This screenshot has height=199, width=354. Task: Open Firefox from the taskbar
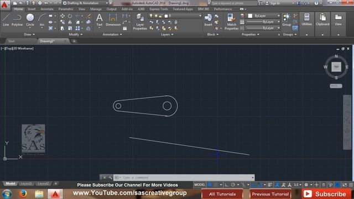[x=23, y=194]
